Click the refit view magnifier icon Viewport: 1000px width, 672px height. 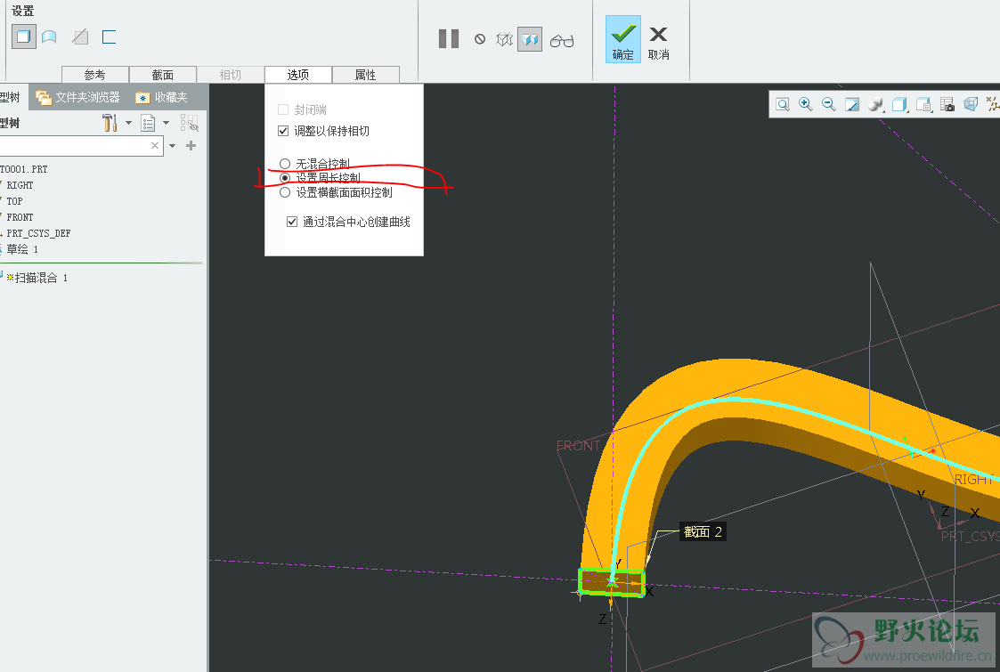click(x=783, y=104)
